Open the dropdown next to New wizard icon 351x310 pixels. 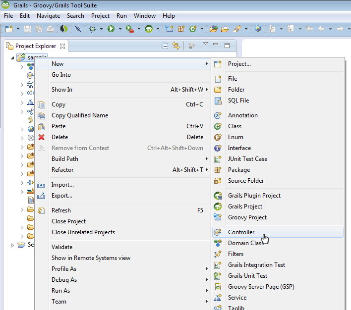[18, 29]
